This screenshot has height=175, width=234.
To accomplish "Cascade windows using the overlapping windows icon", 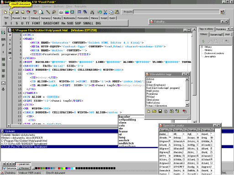I will 85,12.
